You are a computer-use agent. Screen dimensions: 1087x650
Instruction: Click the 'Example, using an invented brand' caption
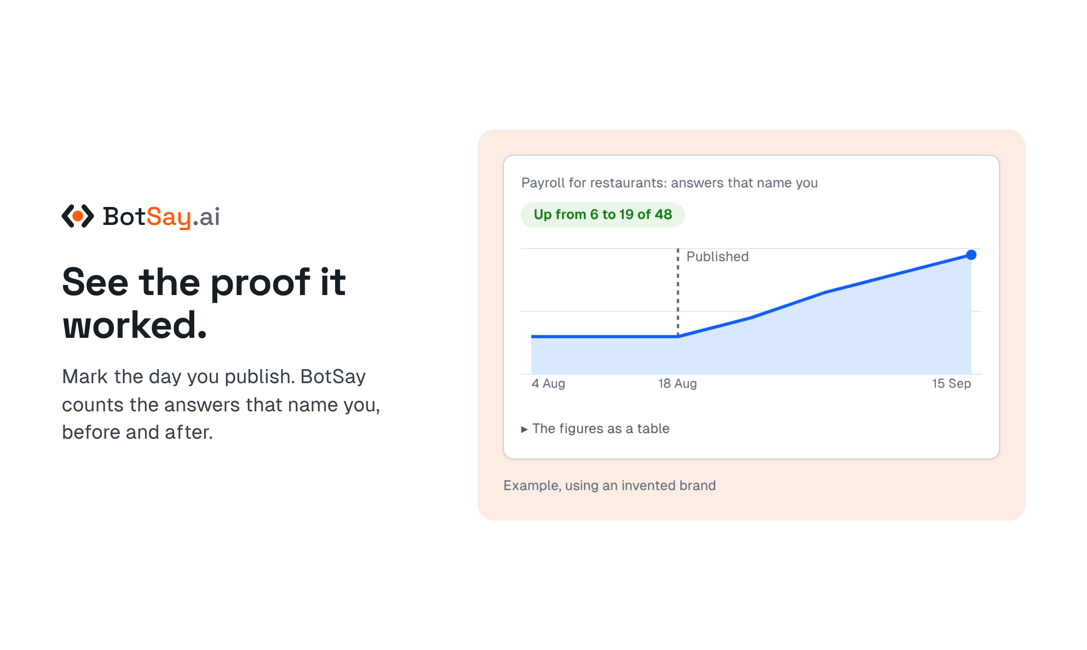click(x=609, y=485)
